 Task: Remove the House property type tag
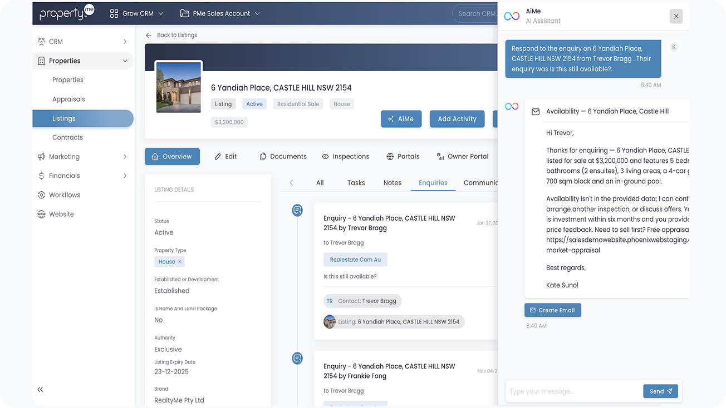point(180,262)
